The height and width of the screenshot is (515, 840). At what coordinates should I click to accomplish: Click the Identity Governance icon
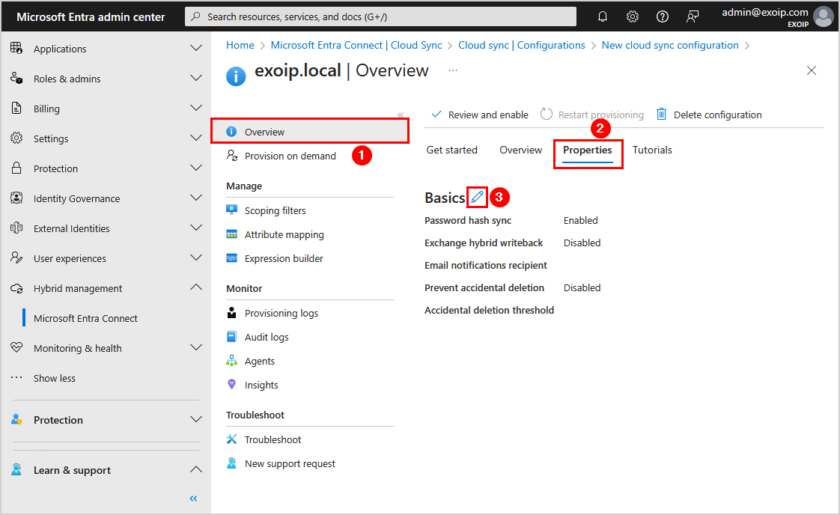tap(16, 198)
